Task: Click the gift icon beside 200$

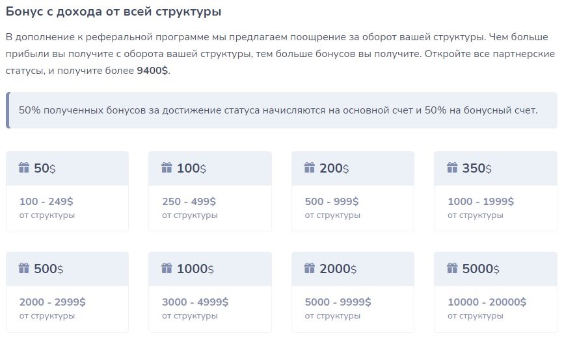Action: 310,167
